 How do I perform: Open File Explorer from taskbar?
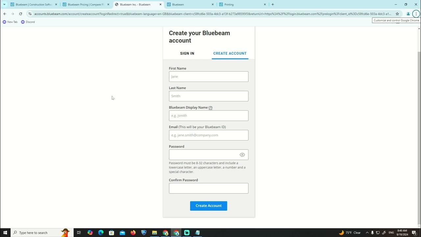click(155, 233)
